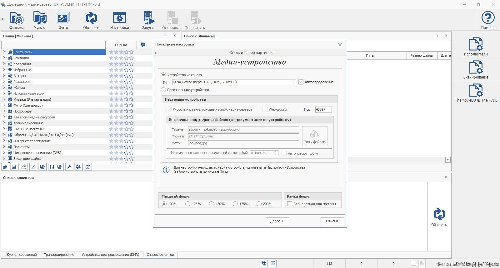The height and width of the screenshot is (268, 500).
Task: Open the Фильмы (Movies) toolbar icon
Action: pos(17,20)
